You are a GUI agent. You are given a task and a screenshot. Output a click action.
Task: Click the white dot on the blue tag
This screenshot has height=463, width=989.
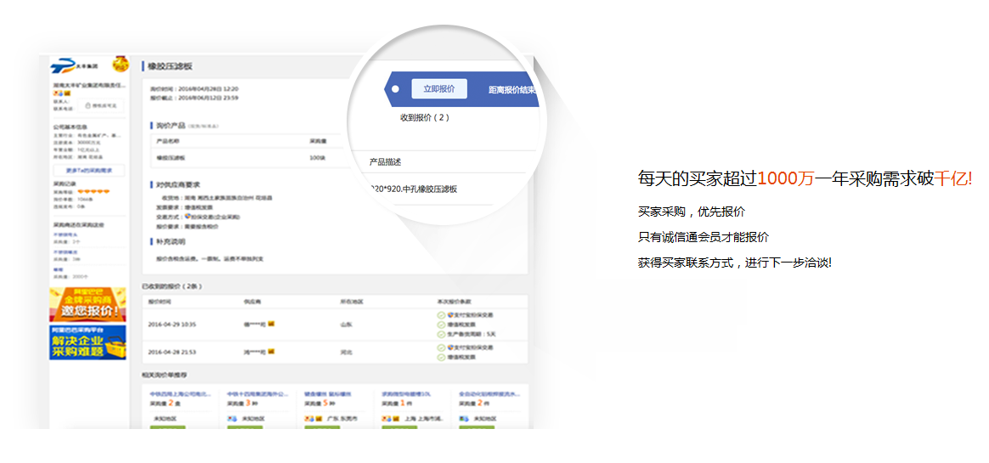[x=395, y=88]
